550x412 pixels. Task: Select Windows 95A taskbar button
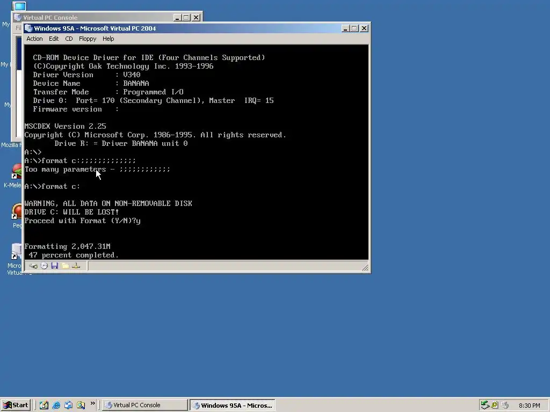point(233,405)
